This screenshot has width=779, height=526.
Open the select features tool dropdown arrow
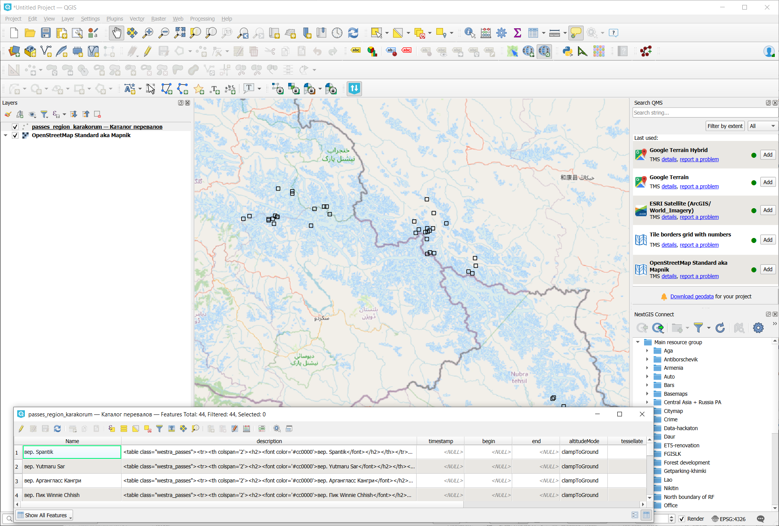[387, 33]
